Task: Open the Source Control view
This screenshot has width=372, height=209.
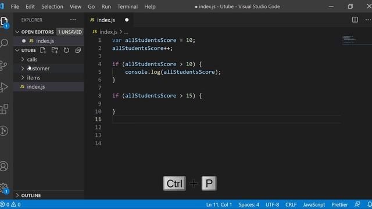Action: pyautogui.click(x=3, y=66)
